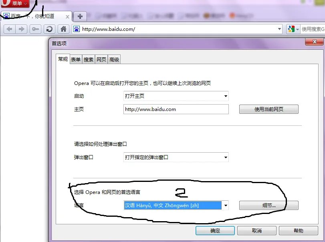The width and height of the screenshot is (325, 242).
Task: Click the back navigation arrow
Action: 10,29
